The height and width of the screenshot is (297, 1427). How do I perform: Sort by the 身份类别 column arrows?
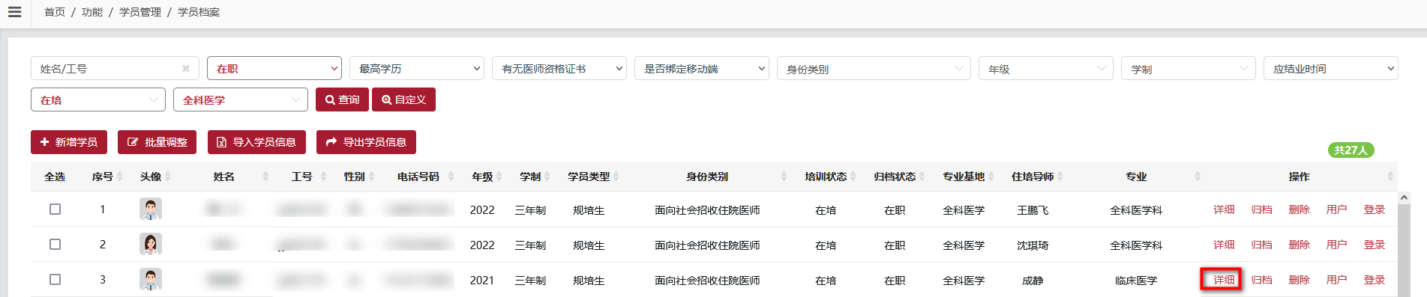click(784, 177)
